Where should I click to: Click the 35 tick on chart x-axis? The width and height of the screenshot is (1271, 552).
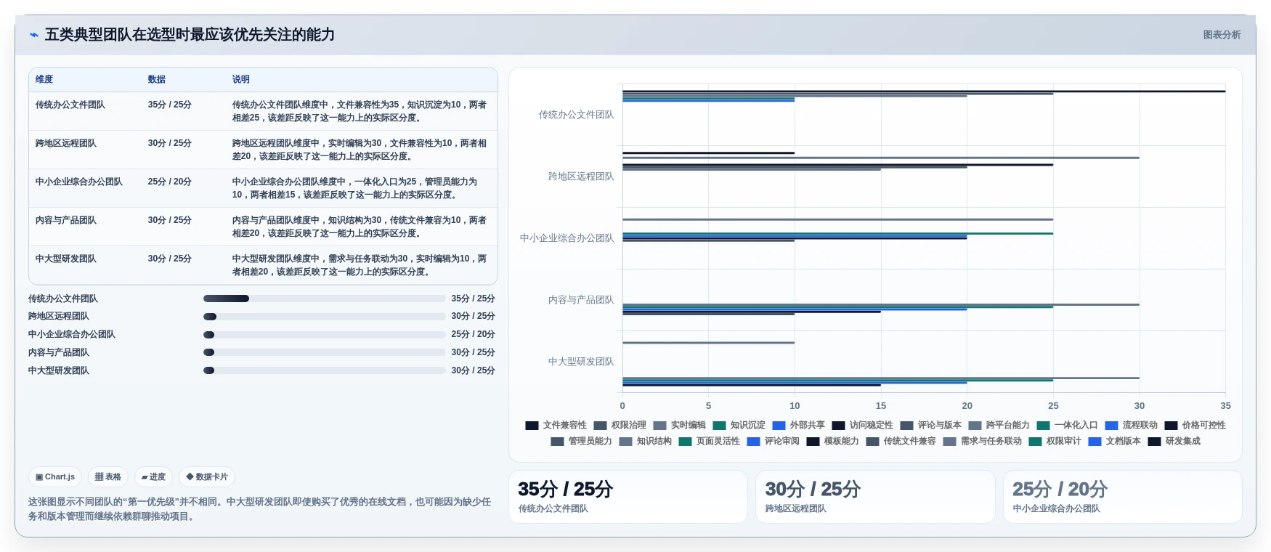[1225, 406]
